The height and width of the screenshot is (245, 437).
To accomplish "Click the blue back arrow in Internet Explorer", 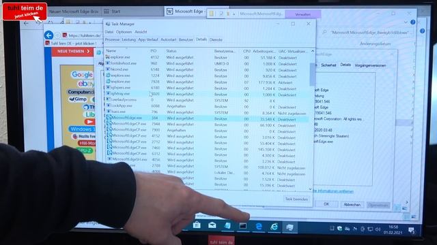I will click(x=48, y=35).
